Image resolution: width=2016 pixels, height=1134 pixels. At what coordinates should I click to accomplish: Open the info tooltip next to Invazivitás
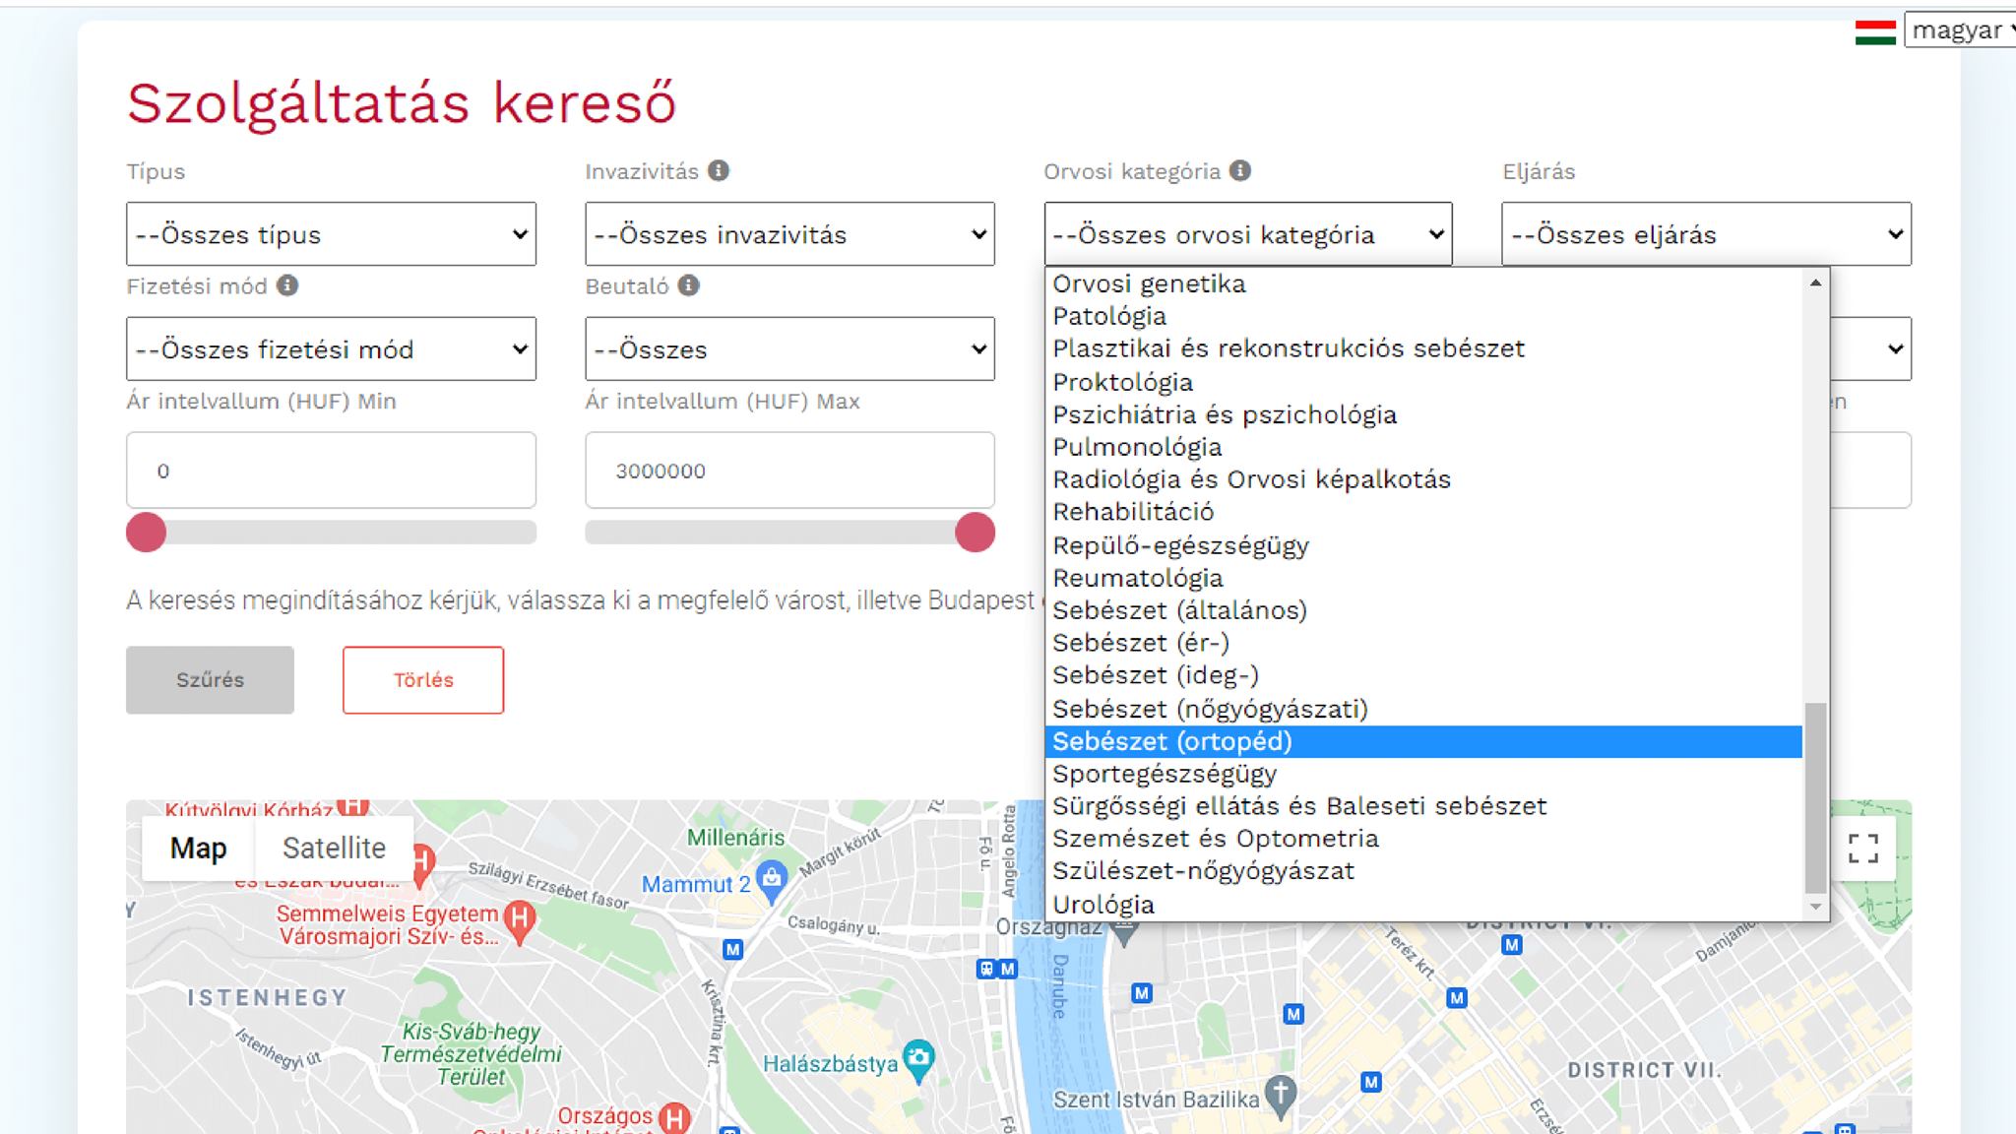[720, 171]
